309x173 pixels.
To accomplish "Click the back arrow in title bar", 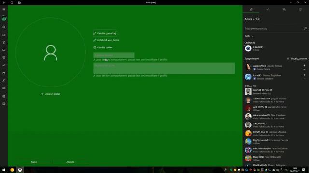I will pos(4,2).
